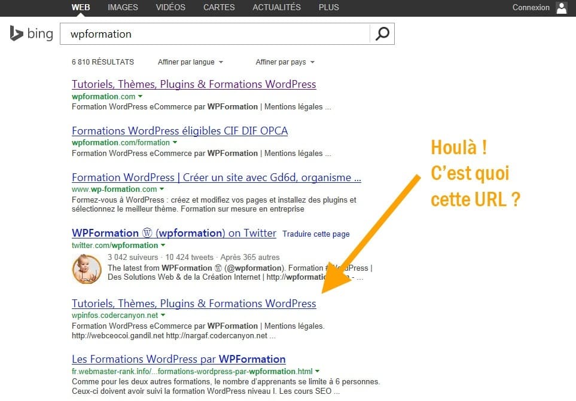Expand the chevron next to wpformation.com
This screenshot has width=576, height=401.
tap(141, 96)
